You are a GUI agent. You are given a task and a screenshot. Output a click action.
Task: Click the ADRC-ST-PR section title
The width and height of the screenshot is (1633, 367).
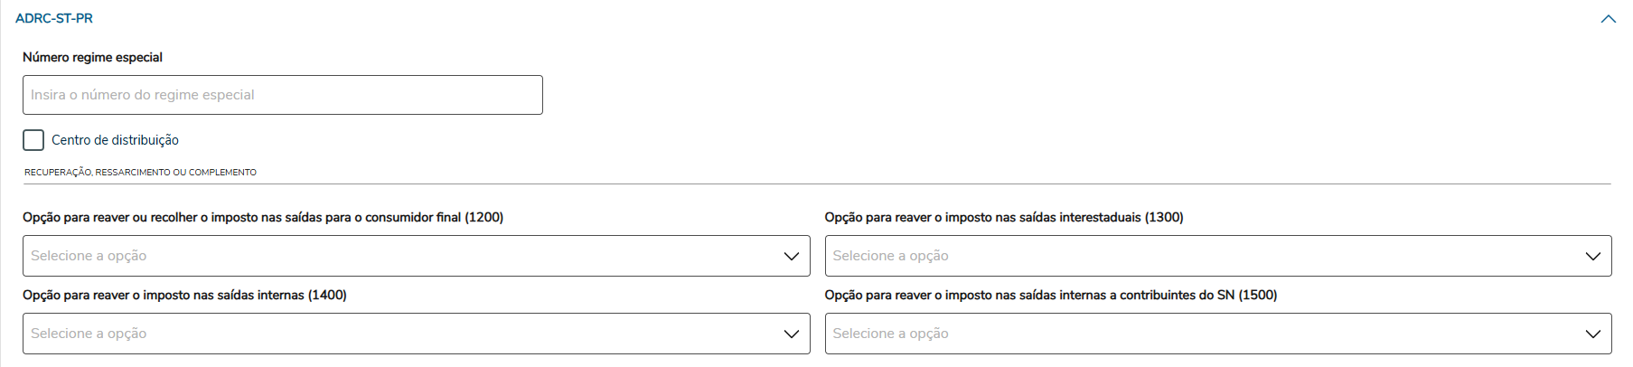tap(54, 18)
